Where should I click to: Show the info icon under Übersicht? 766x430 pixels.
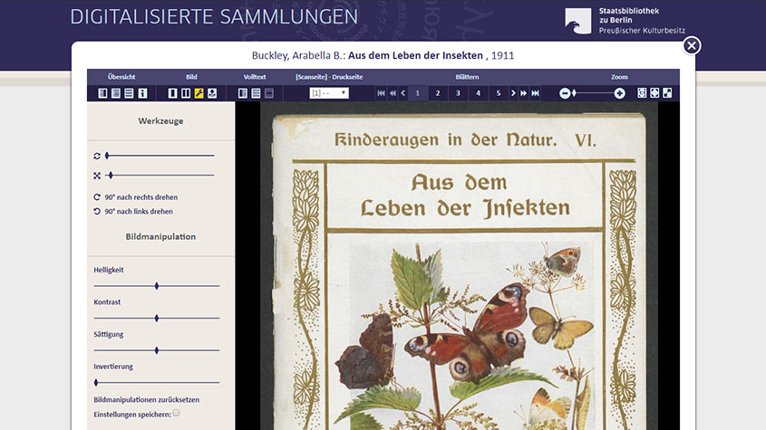(142, 93)
